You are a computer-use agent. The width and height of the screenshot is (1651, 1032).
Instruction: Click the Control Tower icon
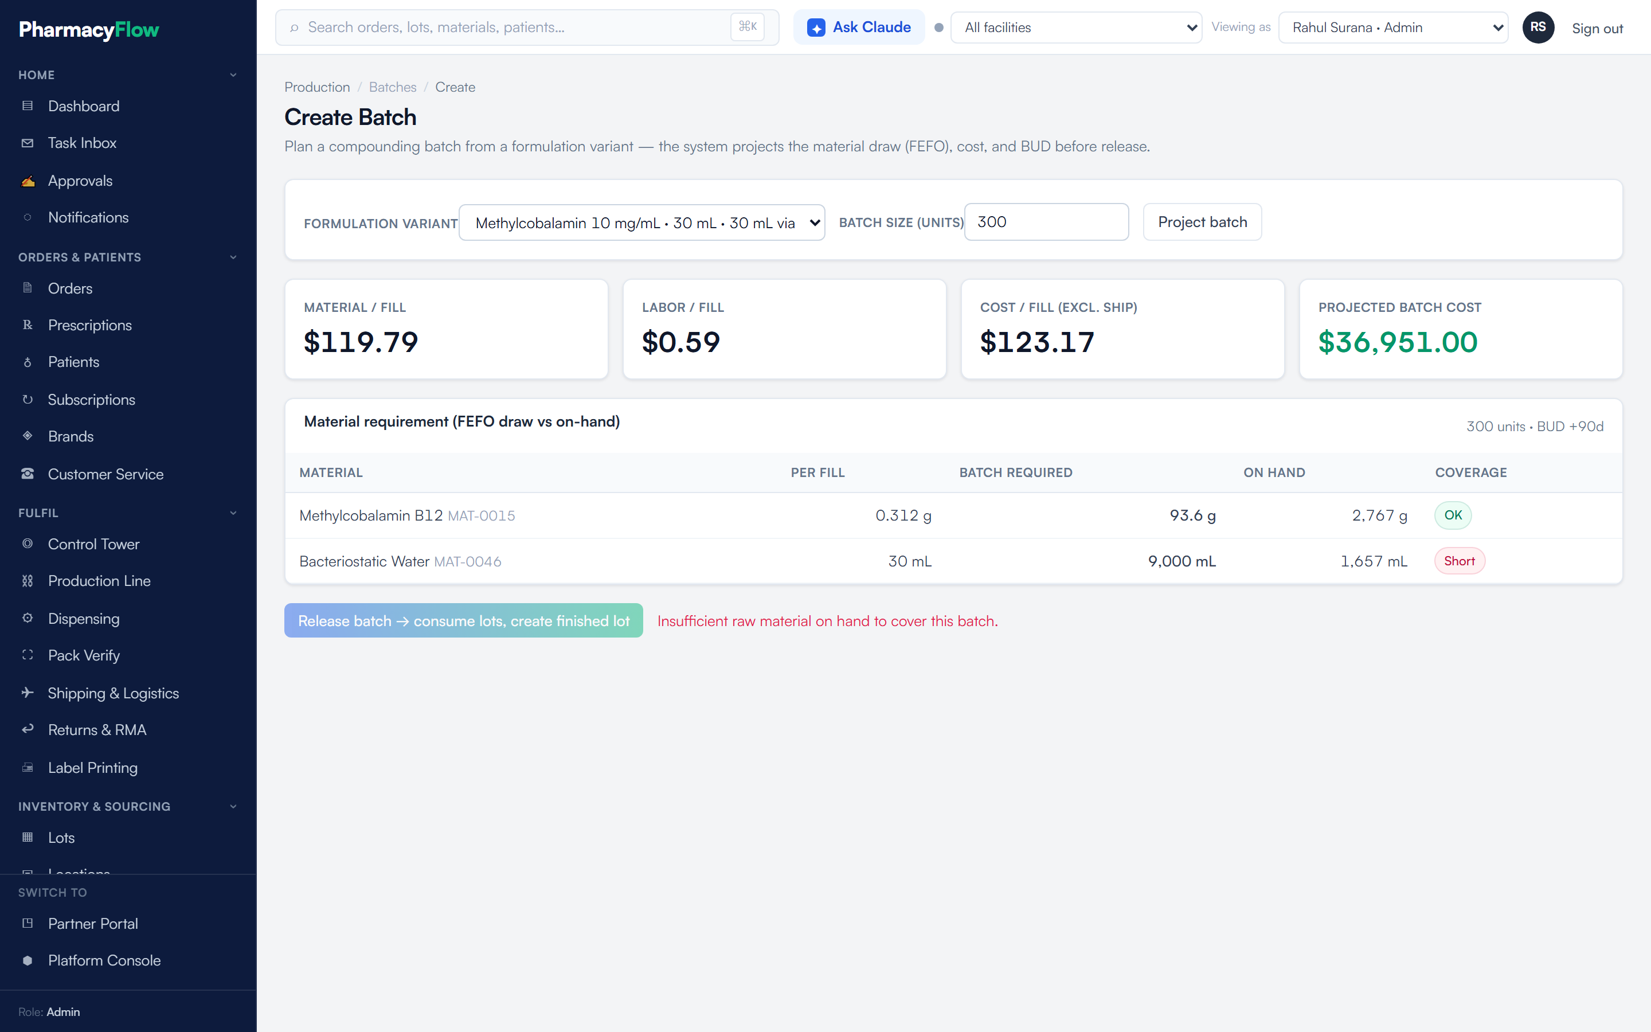point(28,544)
